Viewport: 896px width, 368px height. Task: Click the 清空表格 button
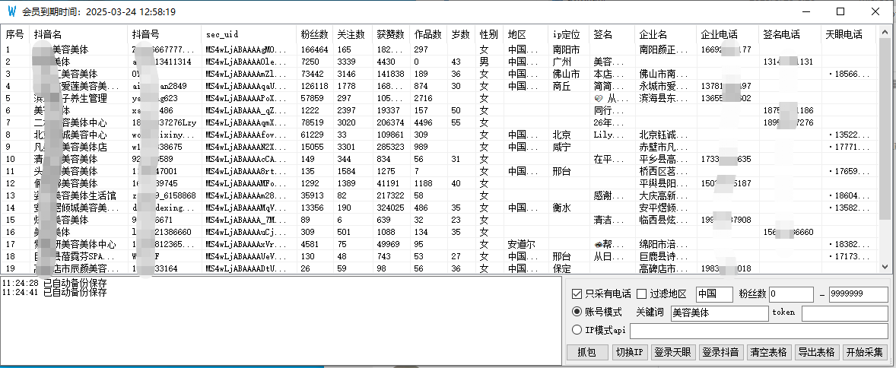pyautogui.click(x=768, y=352)
